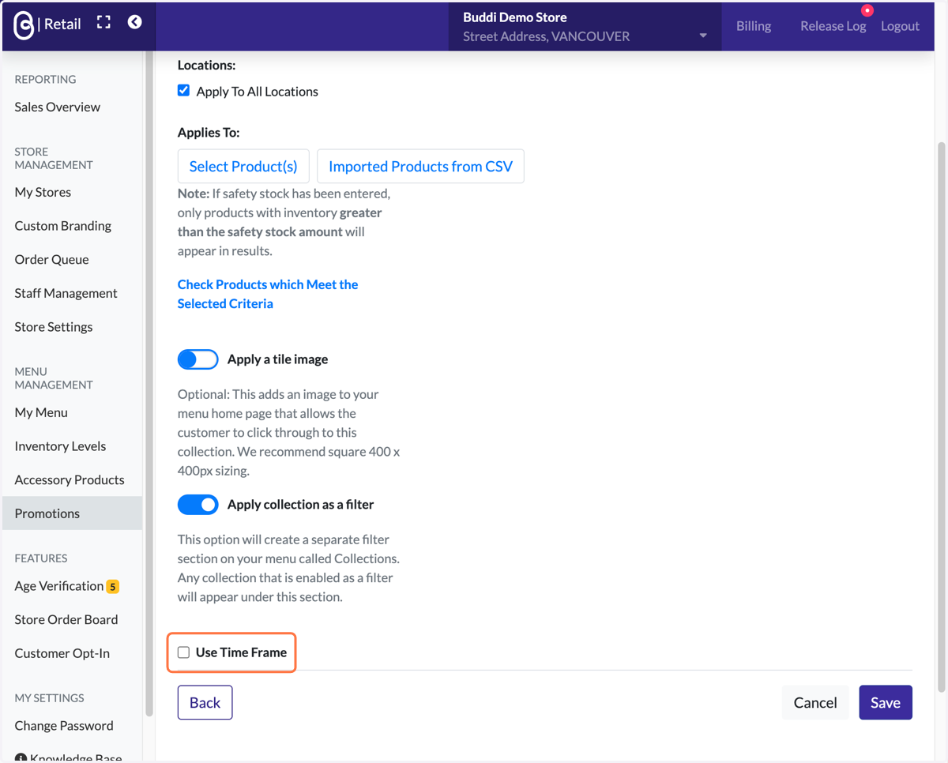Open Accessory Products
The image size is (948, 763).
pos(70,479)
